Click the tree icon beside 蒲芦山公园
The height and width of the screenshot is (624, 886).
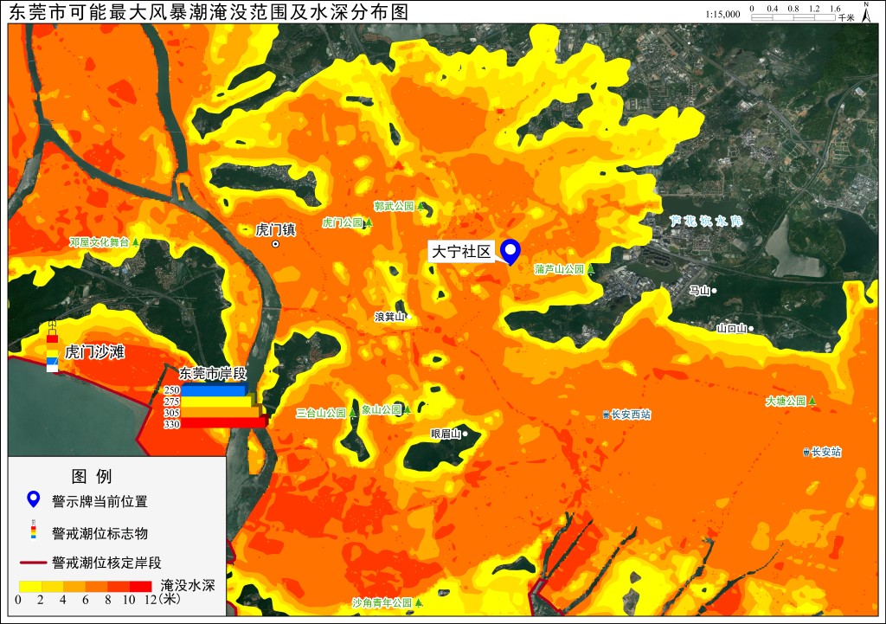591,269
